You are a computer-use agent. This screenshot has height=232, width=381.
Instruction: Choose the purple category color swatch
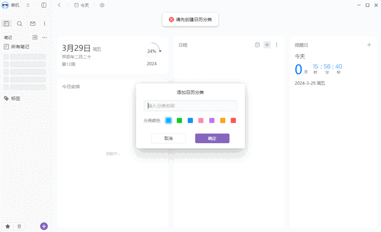[212, 121]
